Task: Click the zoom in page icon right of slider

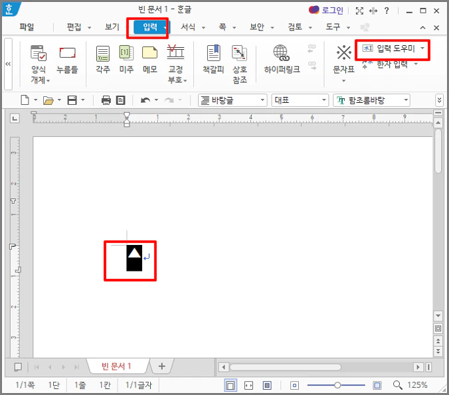Action: (377, 386)
